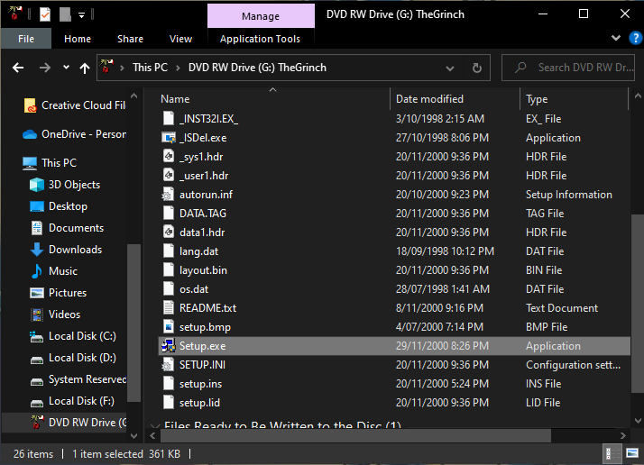This screenshot has width=644, height=465.
Task: Select Creative Cloud Files in sidebar
Action: click(74, 105)
